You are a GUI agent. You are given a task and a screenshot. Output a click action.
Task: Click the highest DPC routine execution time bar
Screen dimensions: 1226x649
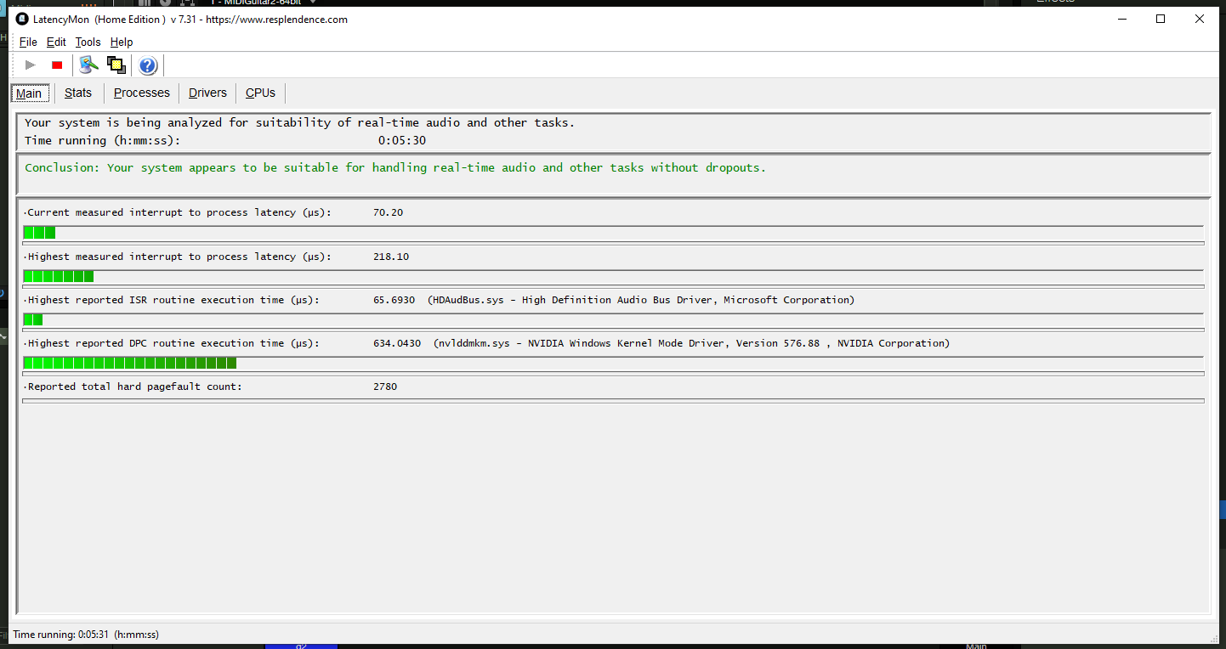(130, 364)
